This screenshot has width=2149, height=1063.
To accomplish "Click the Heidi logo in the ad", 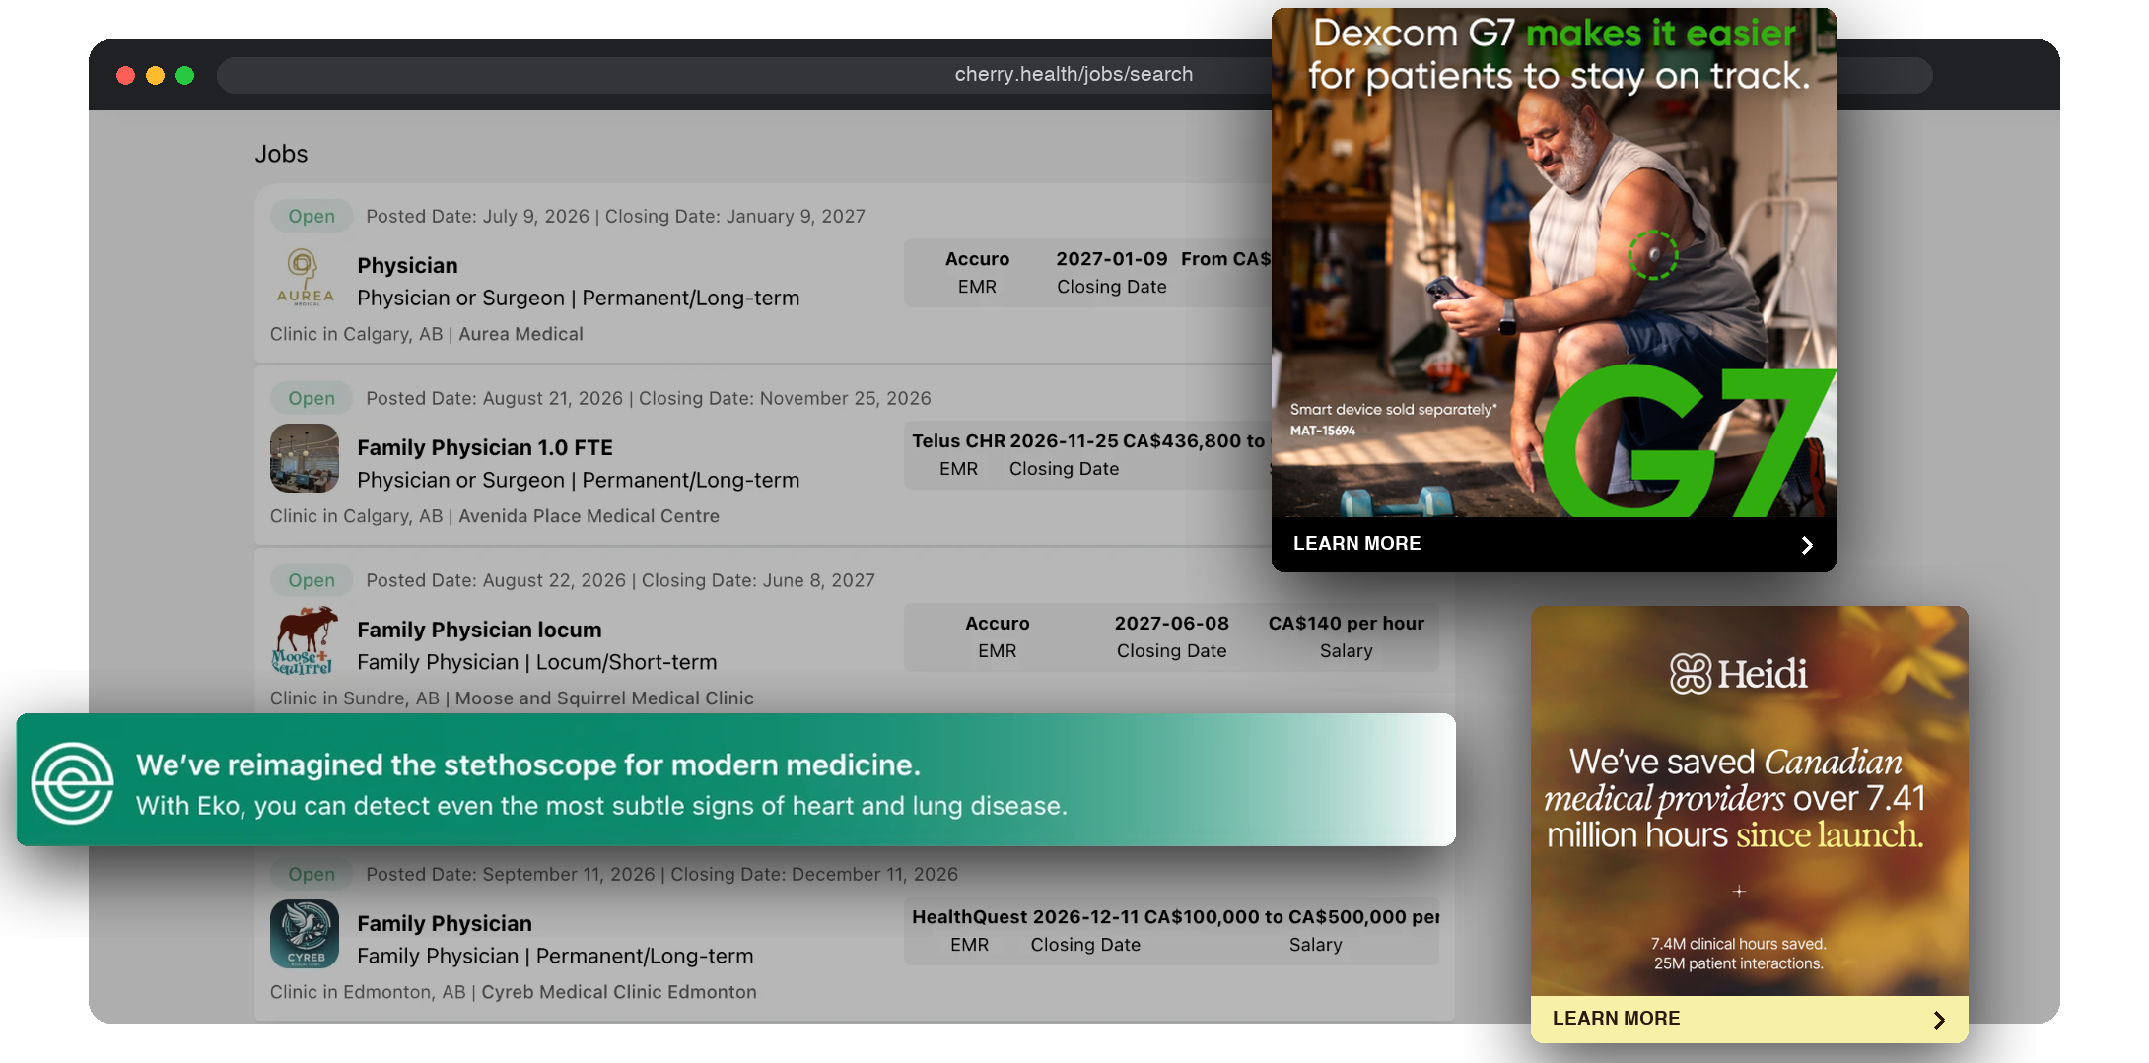I will pos(1739,674).
